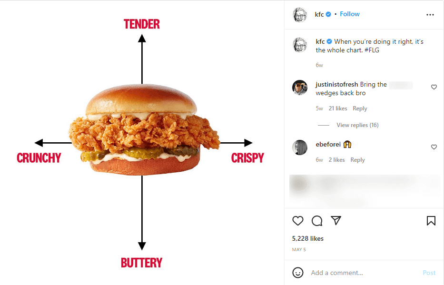Open the #FLG hashtag link
The width and height of the screenshot is (444, 285).
click(372, 50)
